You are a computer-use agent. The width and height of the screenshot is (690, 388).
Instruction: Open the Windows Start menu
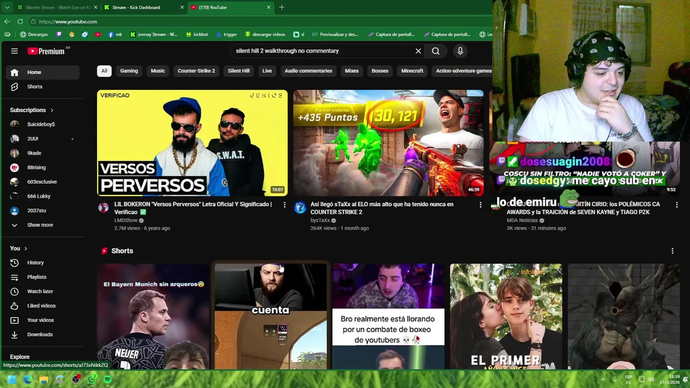coord(11,380)
